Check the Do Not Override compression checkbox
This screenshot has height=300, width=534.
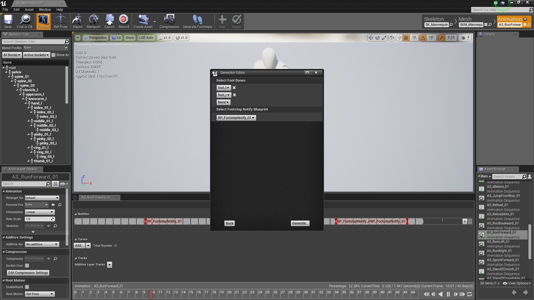(x=27, y=266)
